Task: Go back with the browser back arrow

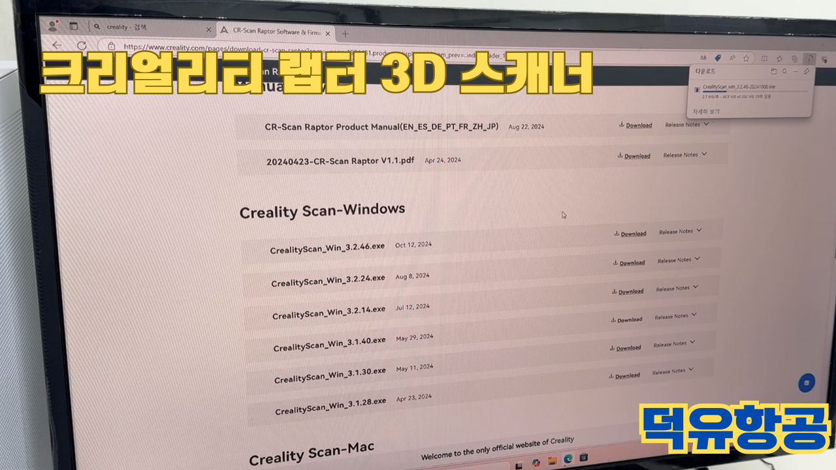Action: coord(57,45)
